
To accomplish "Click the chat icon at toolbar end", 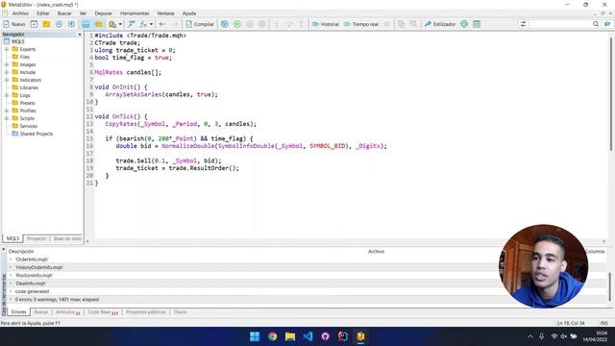I will 607,24.
